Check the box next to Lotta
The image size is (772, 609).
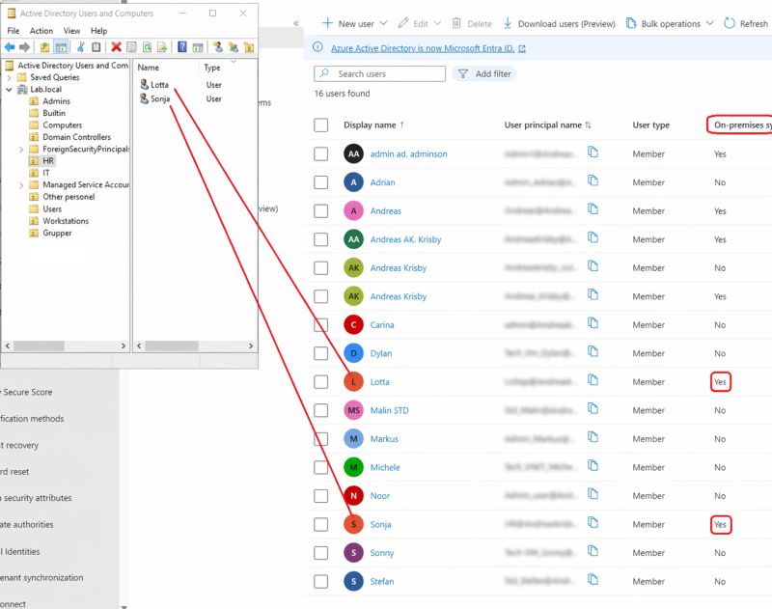(x=321, y=382)
